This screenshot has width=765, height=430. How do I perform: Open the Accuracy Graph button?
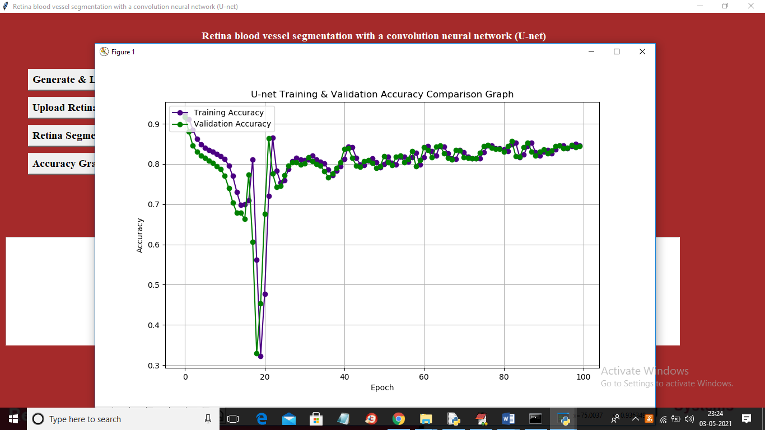click(62, 163)
